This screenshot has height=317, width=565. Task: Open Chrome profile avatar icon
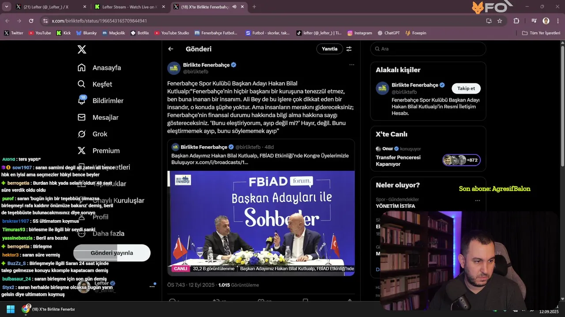[x=546, y=21]
